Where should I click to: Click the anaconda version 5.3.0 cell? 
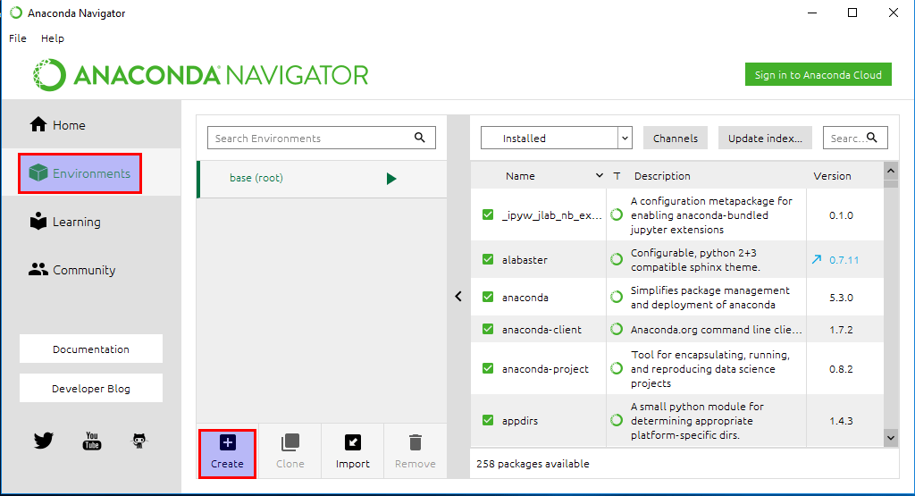click(x=841, y=297)
